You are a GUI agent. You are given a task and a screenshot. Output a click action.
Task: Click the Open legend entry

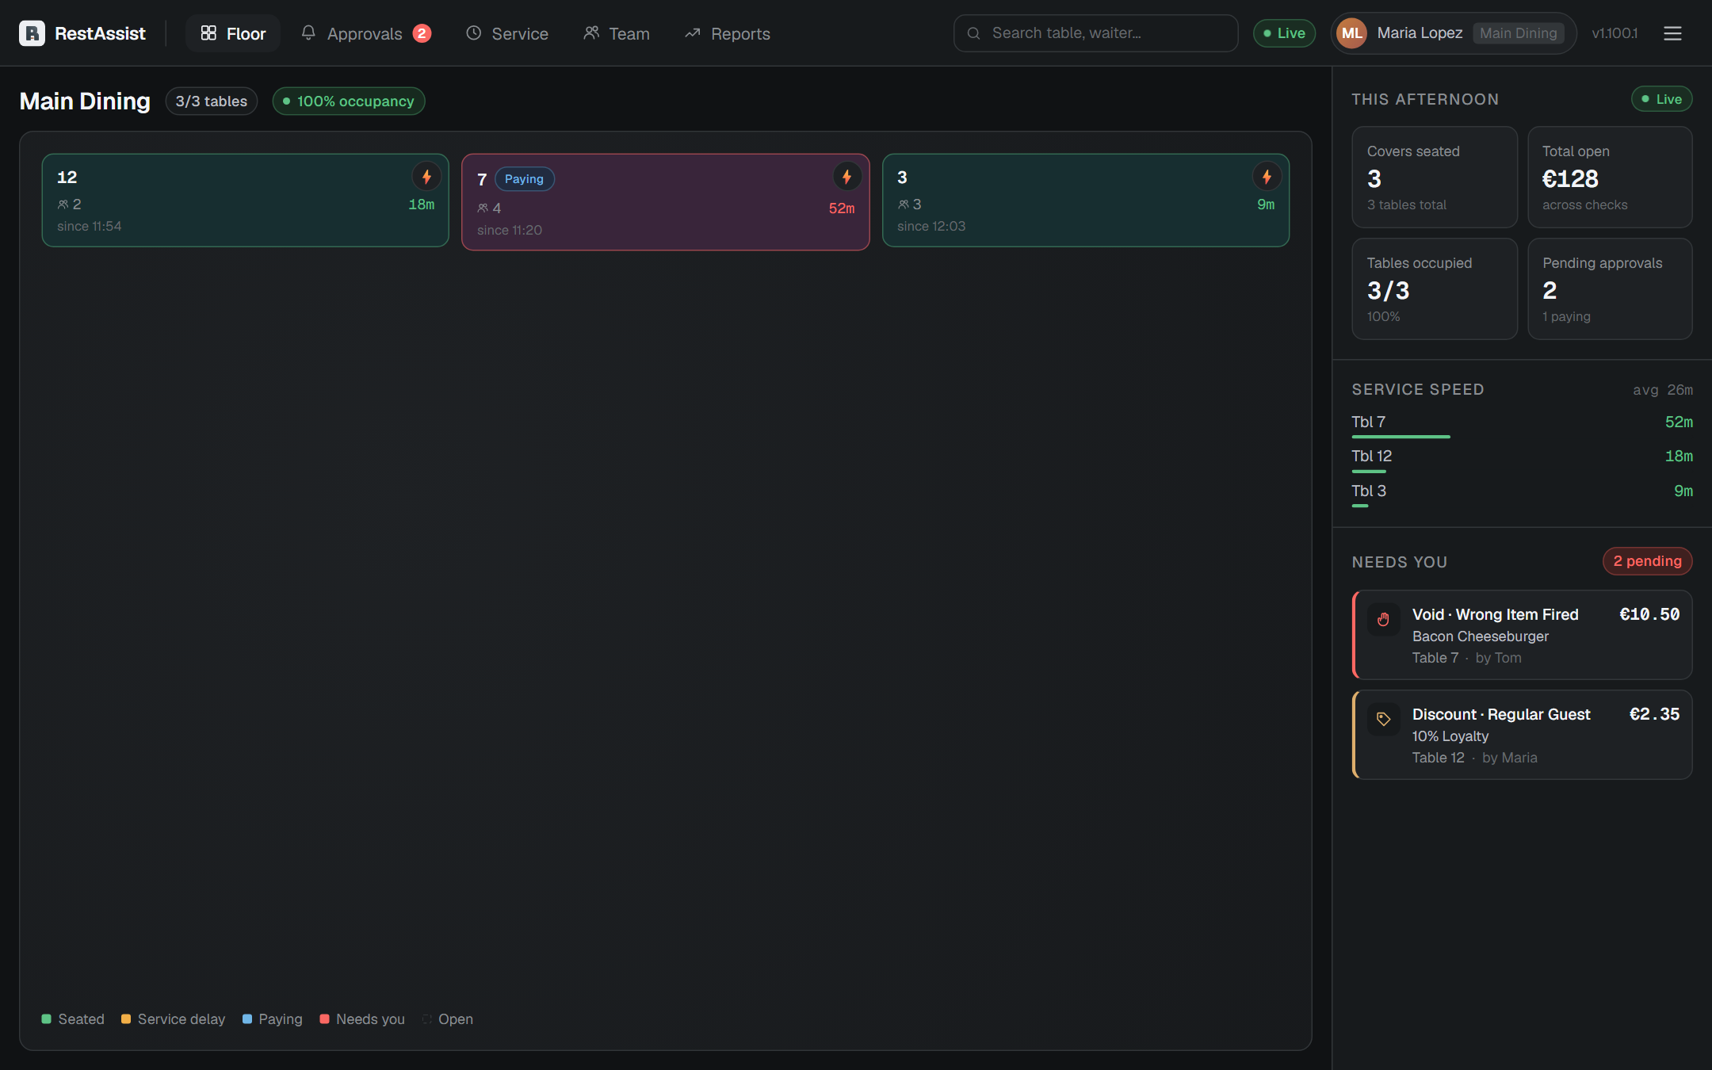(x=448, y=1019)
